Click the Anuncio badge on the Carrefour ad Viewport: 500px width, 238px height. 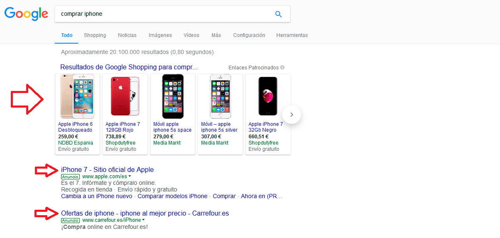[x=70, y=220]
